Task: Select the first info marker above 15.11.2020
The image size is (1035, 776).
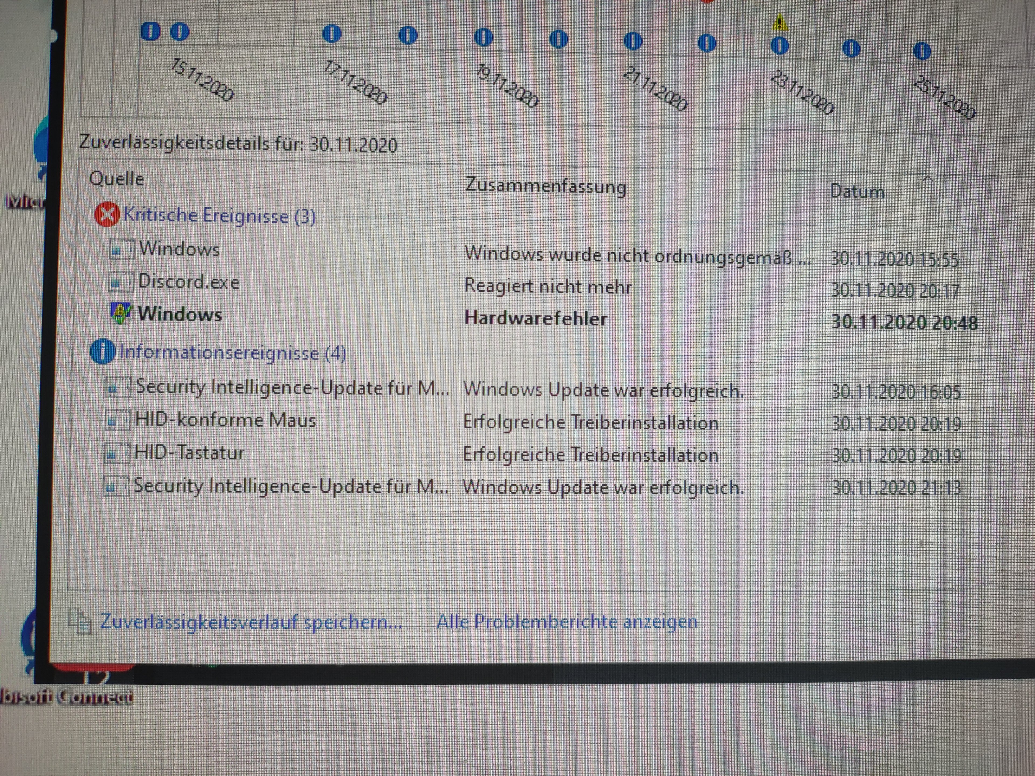Action: pyautogui.click(x=150, y=31)
